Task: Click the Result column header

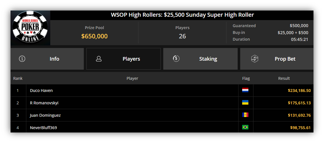Action: (284, 79)
